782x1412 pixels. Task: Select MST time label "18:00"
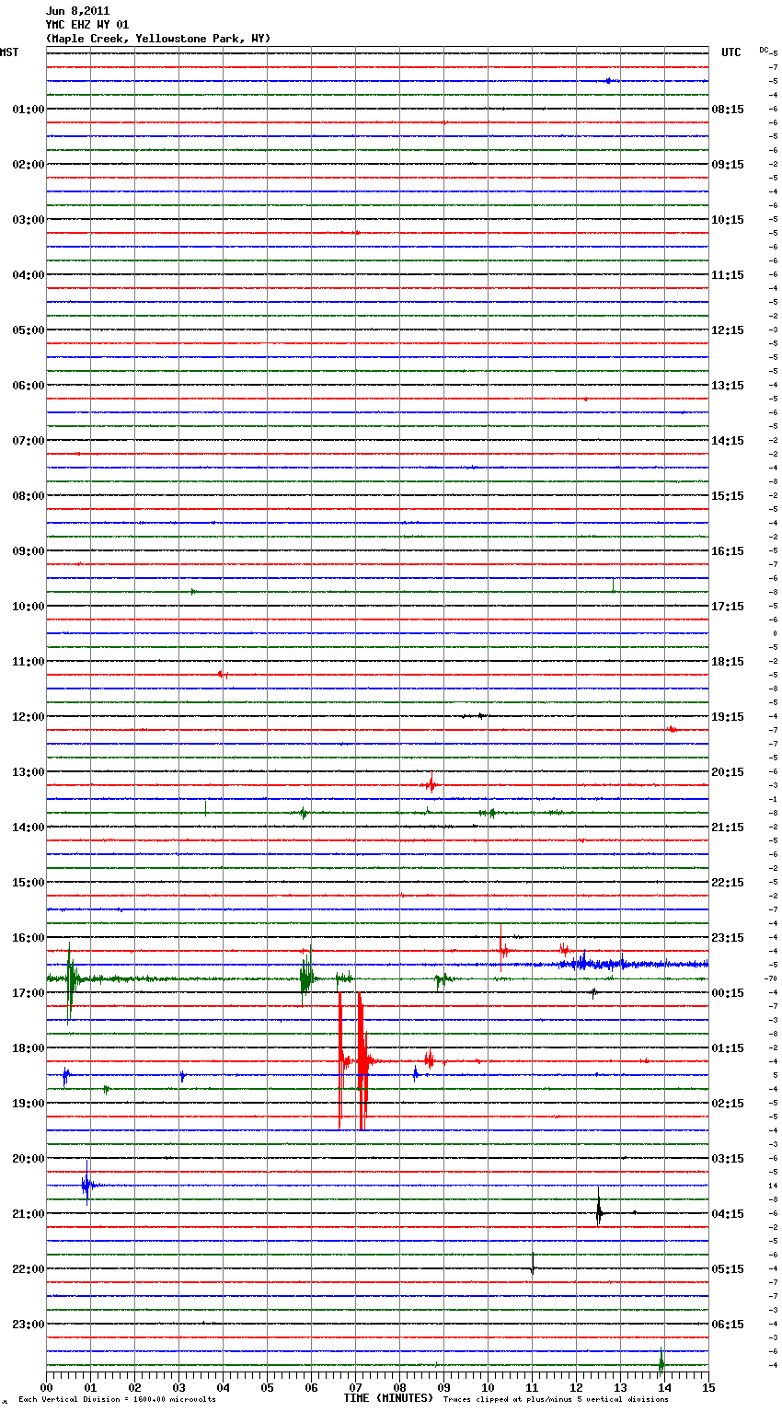pyautogui.click(x=29, y=1048)
